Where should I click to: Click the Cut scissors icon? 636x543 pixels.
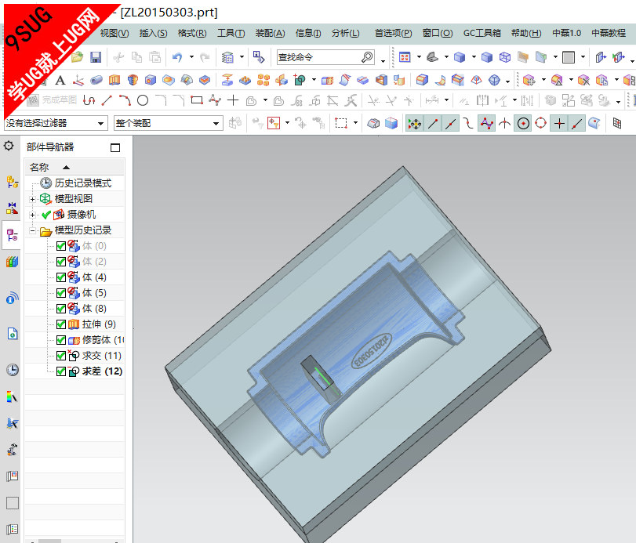(x=118, y=57)
